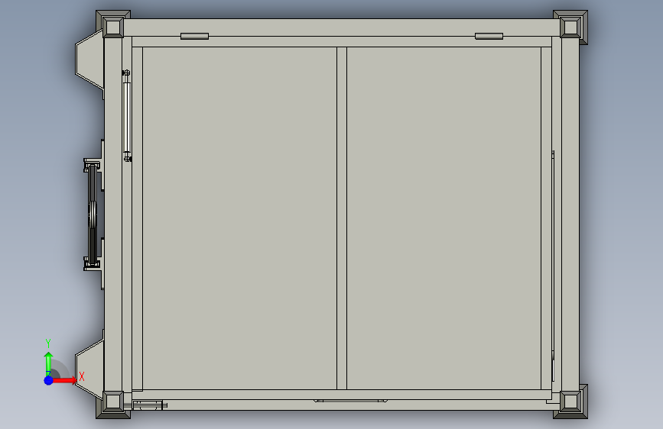
Task: Select the large right panel of the model
Action: [444, 218]
